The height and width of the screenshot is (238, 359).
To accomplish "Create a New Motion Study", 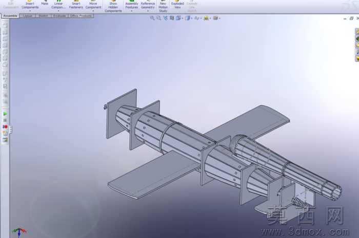I will (x=163, y=6).
